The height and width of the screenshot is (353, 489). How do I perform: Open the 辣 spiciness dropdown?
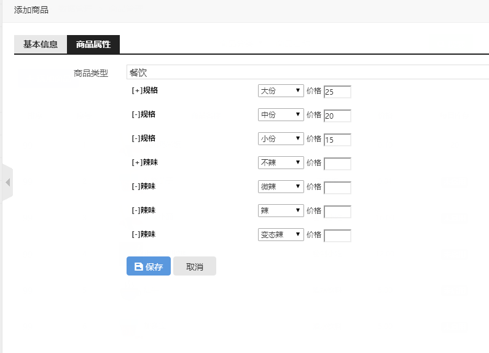click(281, 211)
